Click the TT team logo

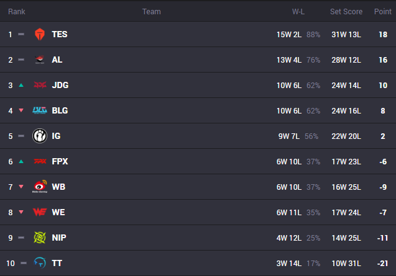(x=40, y=263)
